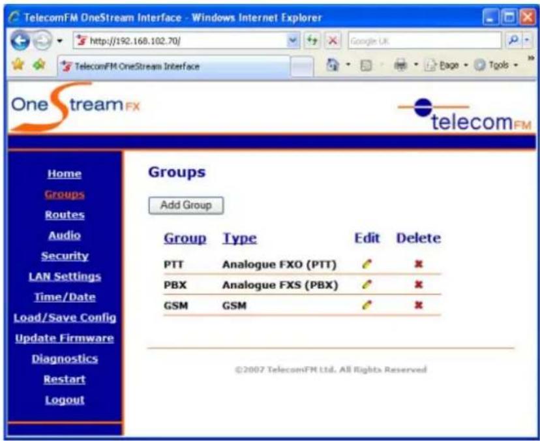Expand the Home button dropdown arrow
This screenshot has width=540, height=441.
point(348,65)
